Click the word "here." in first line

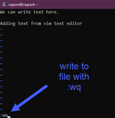tap(53, 12)
